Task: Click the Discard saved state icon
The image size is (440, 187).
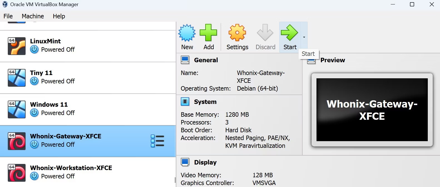Action: (x=265, y=33)
